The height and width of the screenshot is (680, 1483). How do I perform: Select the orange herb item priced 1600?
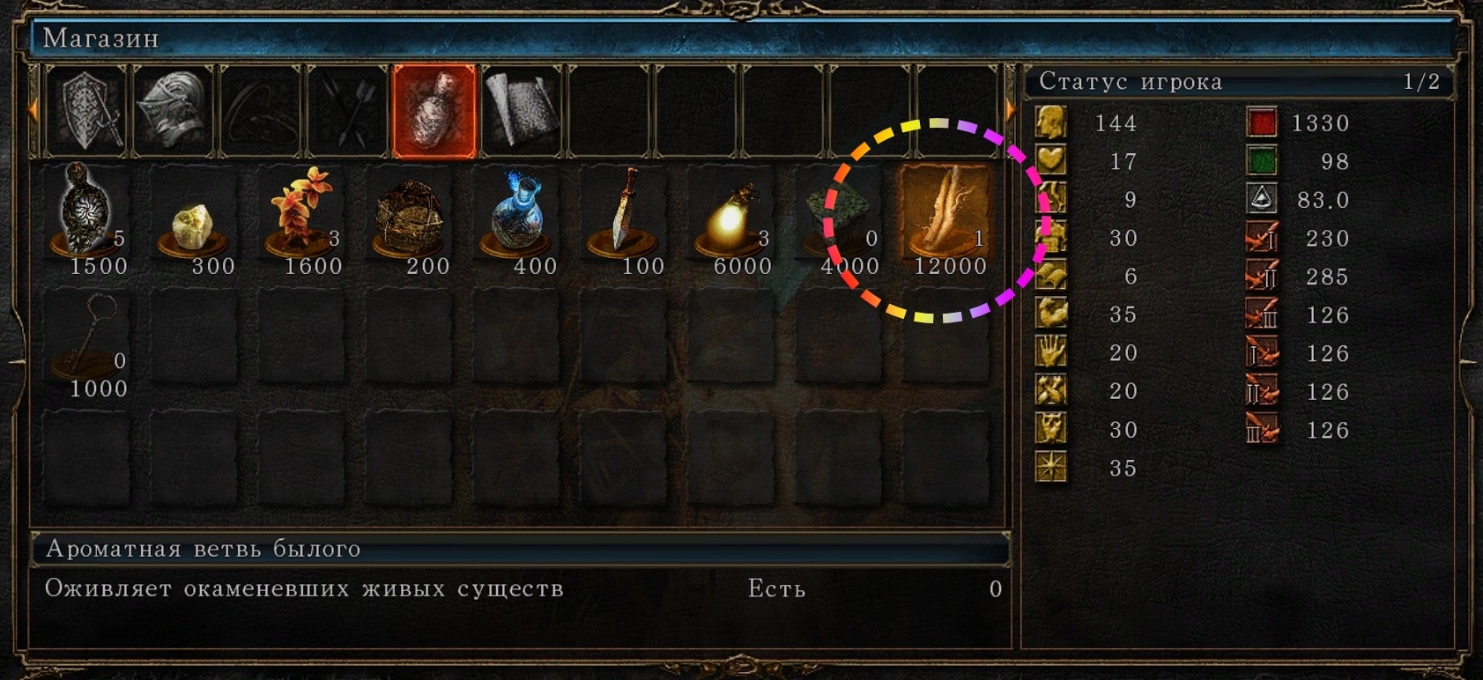[302, 220]
